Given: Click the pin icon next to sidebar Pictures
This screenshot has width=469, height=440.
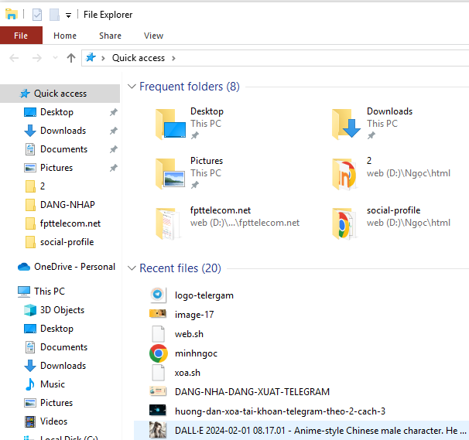Looking at the screenshot, I should coord(113,168).
